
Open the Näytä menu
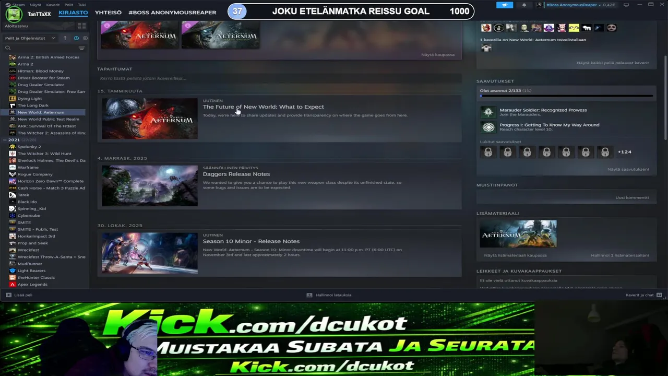[x=35, y=5]
